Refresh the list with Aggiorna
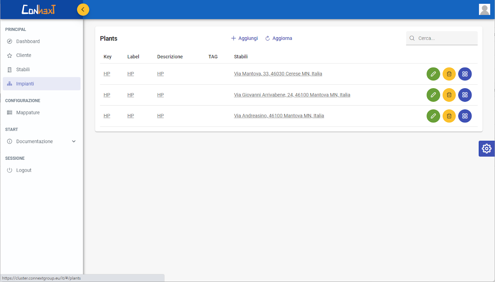 (x=278, y=38)
